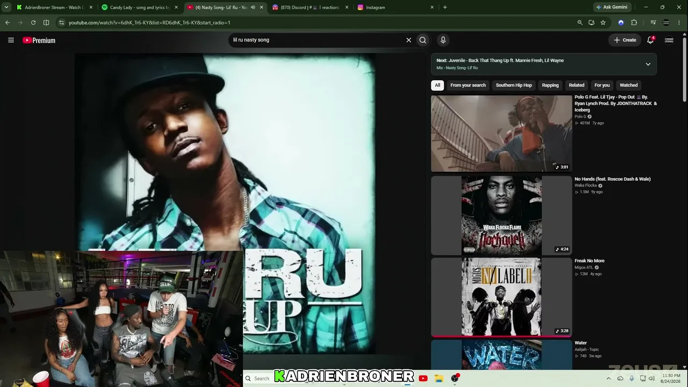Open zoom magnifier in address bar
The image size is (688, 387).
pyautogui.click(x=579, y=23)
